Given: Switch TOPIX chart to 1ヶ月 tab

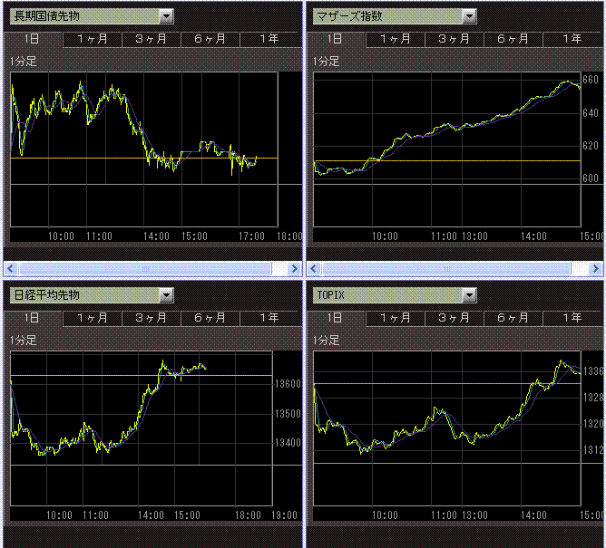Looking at the screenshot, I should (396, 318).
